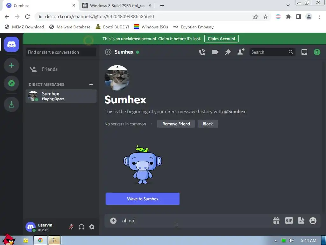
Task: Open the volume speaker tray icon
Action: coord(291,241)
